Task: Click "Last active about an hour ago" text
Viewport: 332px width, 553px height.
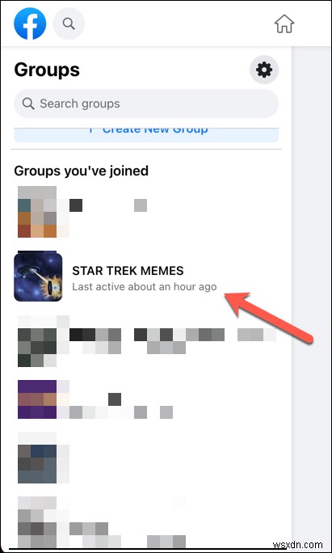Action: click(145, 287)
